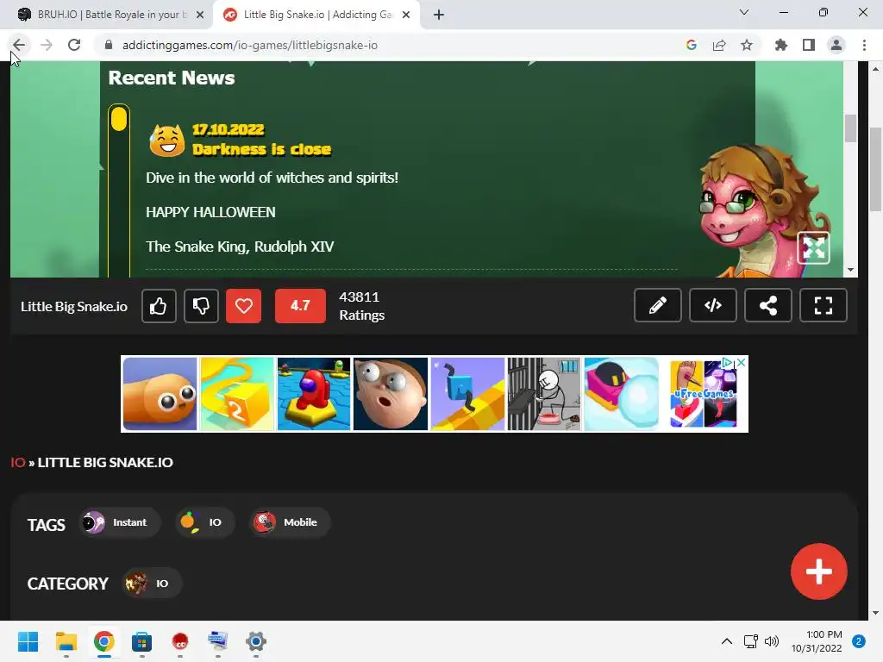Close the BRUH.IO tab
This screenshot has width=883, height=662.
(200, 15)
